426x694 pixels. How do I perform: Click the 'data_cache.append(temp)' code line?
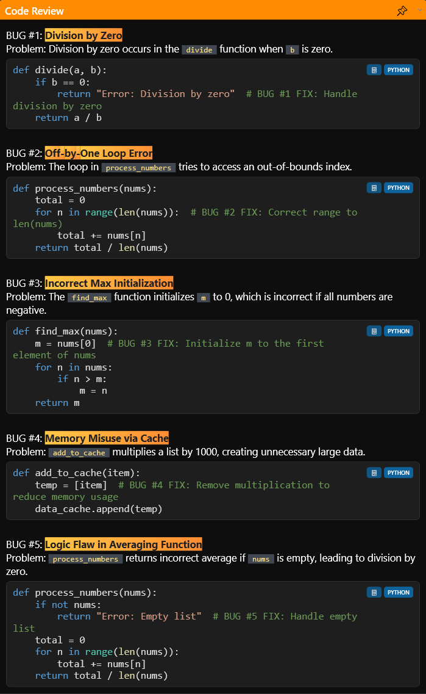pyautogui.click(x=99, y=509)
